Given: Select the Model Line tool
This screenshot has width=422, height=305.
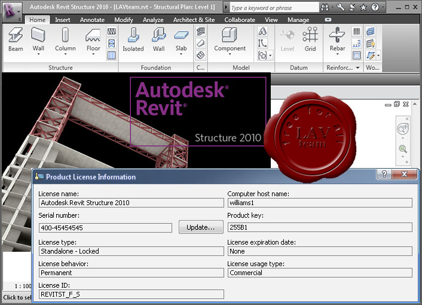Looking at the screenshot, I should (262, 43).
